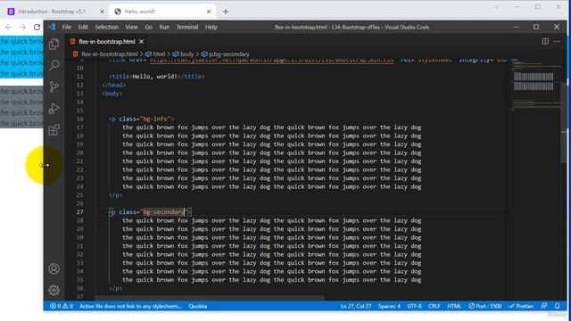The height and width of the screenshot is (321, 571).
Task: Click the Split Editor icon
Action: (545, 42)
